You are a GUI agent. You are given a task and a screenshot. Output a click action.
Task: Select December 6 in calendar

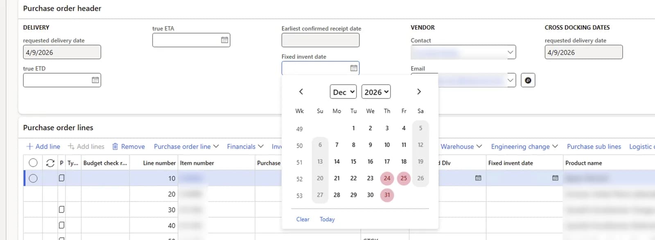[x=320, y=145]
